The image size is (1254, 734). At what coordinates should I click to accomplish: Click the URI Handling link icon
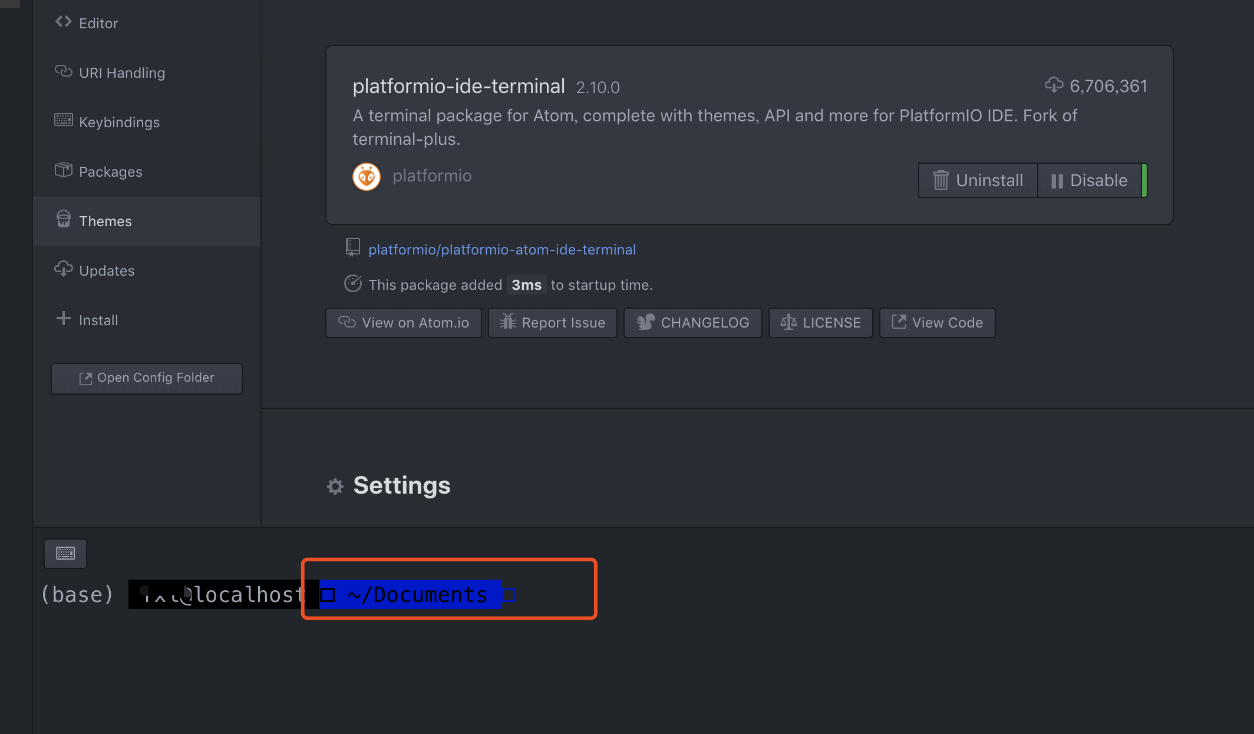point(64,71)
